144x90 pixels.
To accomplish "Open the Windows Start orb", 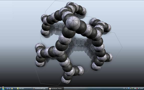I will pyautogui.click(x=3, y=88).
